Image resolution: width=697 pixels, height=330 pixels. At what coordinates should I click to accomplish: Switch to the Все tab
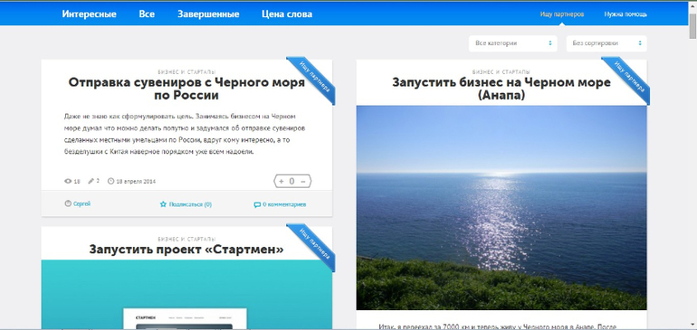(147, 14)
